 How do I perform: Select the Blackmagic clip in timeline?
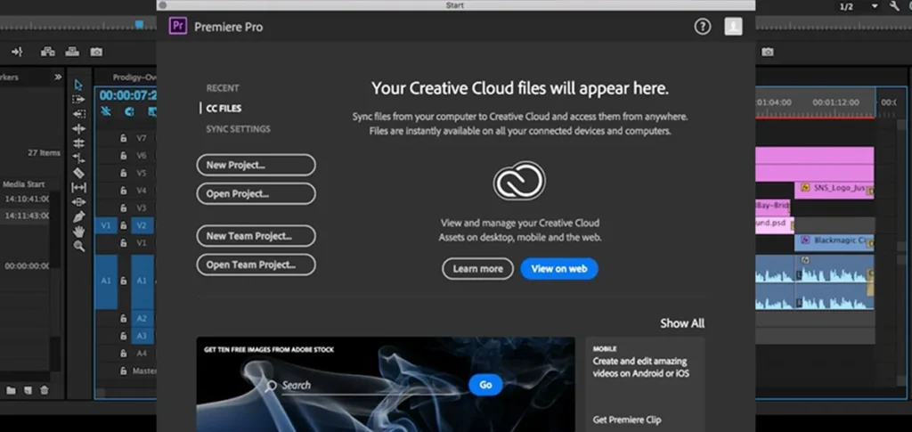(834, 242)
